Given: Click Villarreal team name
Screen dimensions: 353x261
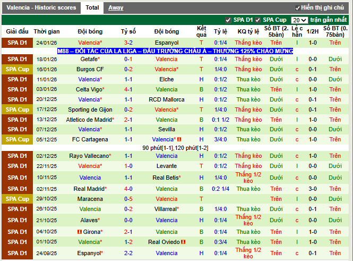Looking at the screenshot, I should tap(167, 209).
